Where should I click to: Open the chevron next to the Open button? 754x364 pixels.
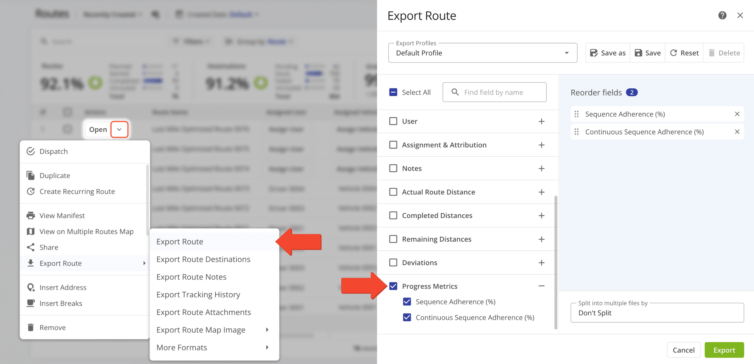click(120, 129)
